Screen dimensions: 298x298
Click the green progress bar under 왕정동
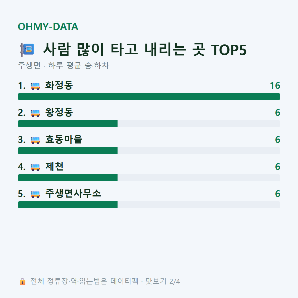point(68,124)
